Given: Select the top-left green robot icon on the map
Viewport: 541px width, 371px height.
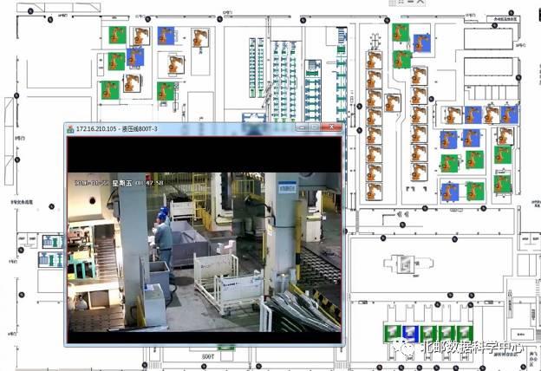Looking at the screenshot, I should coord(116,36).
